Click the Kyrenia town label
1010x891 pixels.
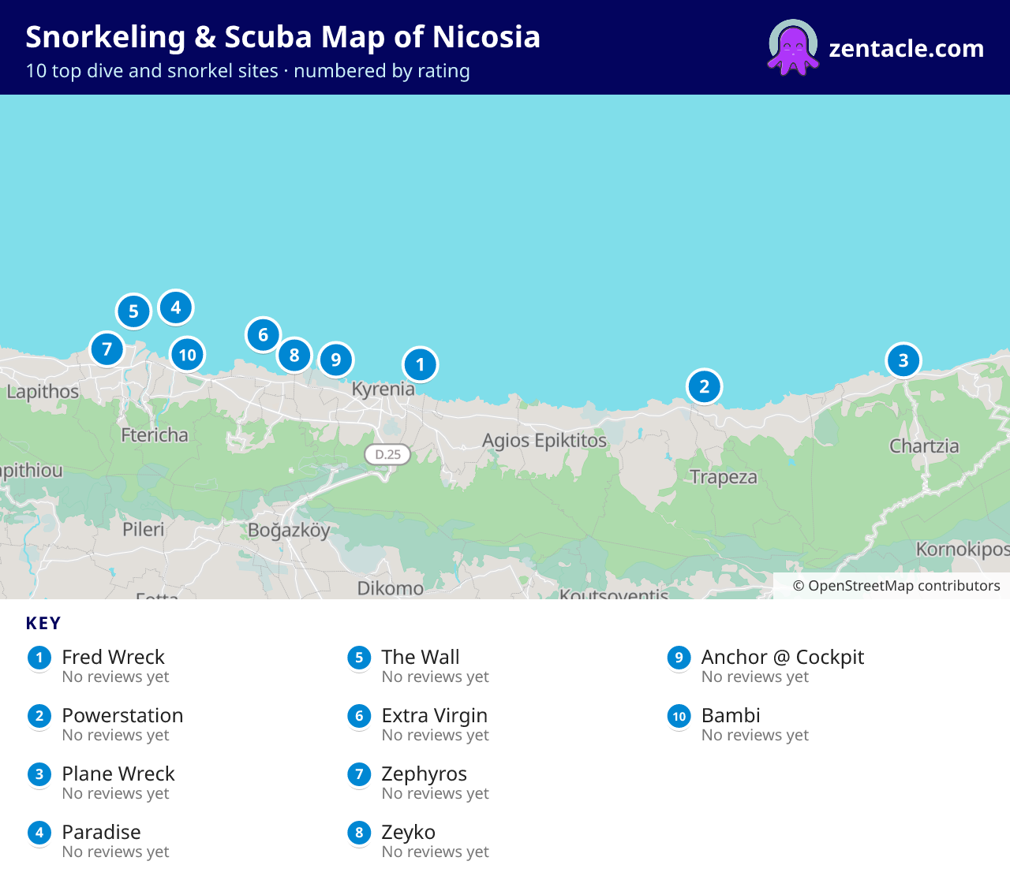(x=383, y=389)
